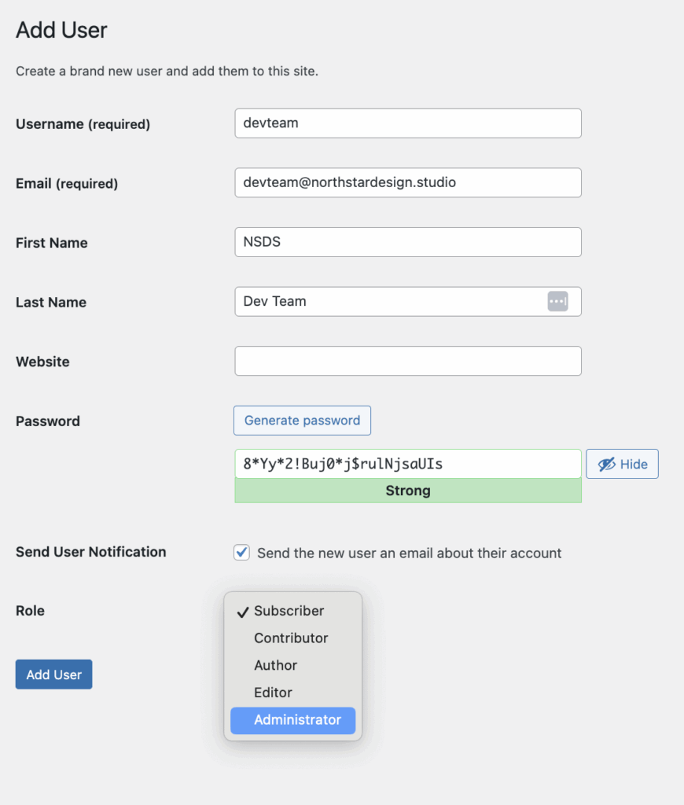Click the Last Name field text Dev Team
The image size is (684, 805).
coord(274,301)
